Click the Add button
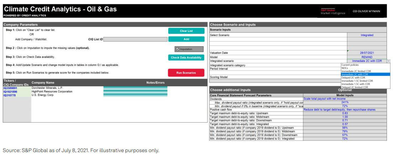 [x=186, y=39]
